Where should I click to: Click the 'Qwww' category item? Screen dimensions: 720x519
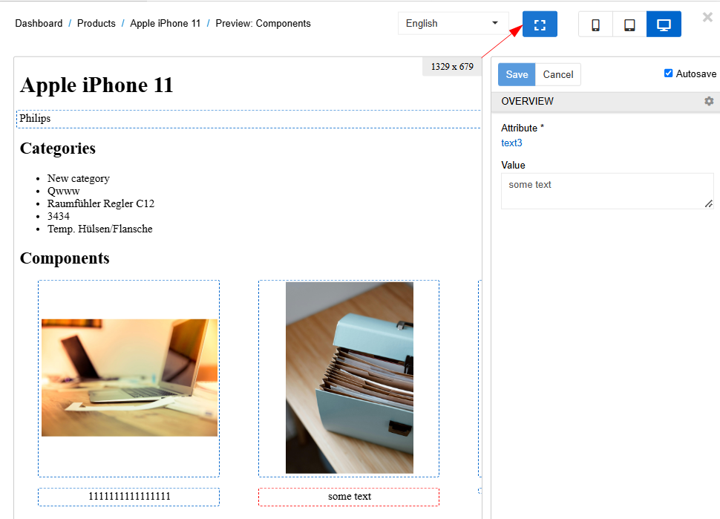pyautogui.click(x=63, y=191)
